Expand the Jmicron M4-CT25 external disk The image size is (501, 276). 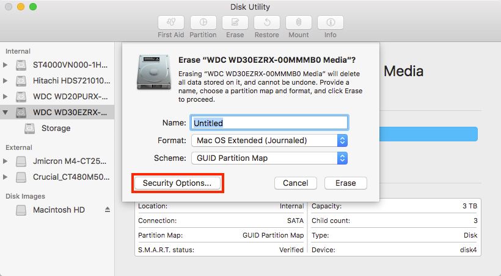5,161
